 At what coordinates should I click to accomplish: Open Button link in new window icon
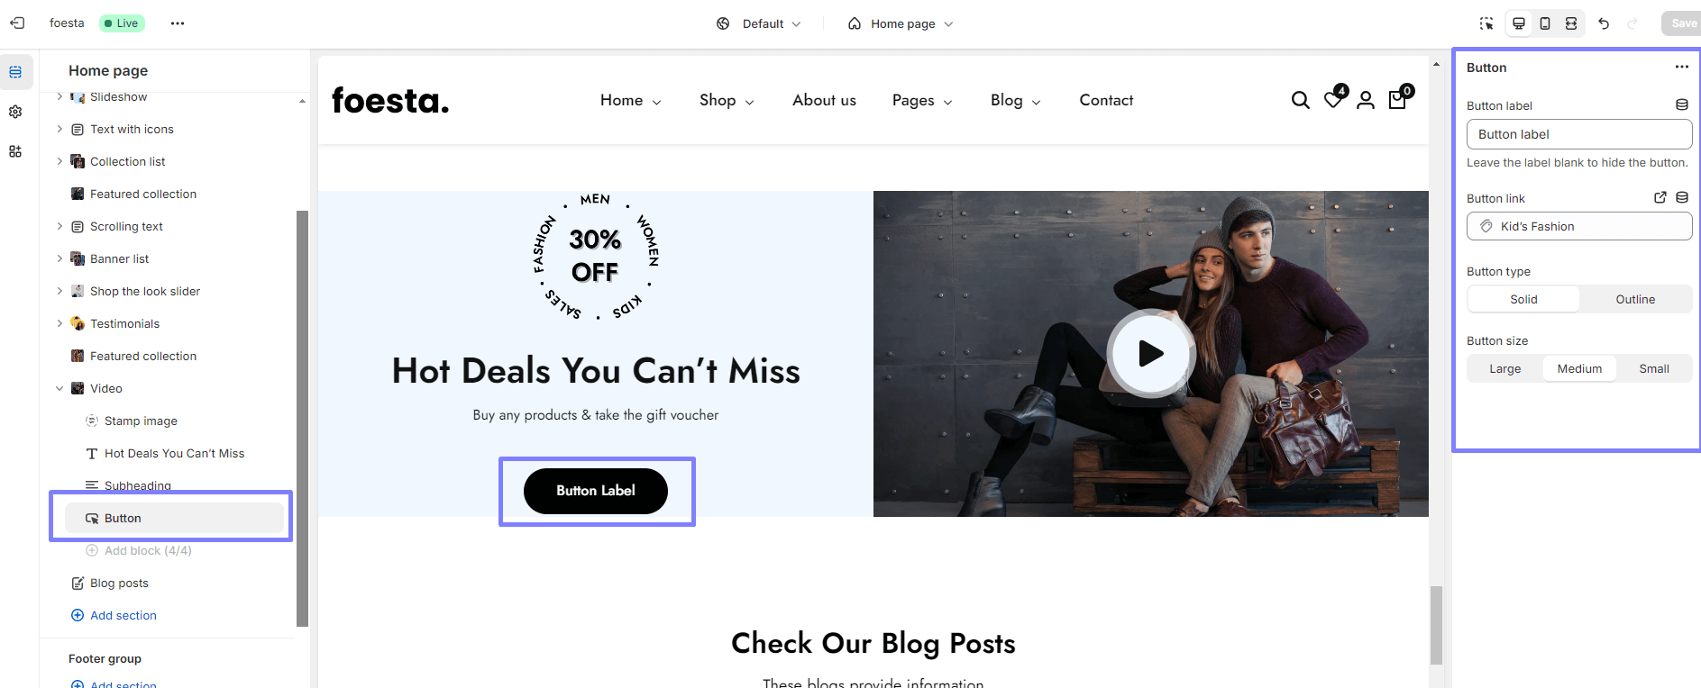coord(1660,197)
